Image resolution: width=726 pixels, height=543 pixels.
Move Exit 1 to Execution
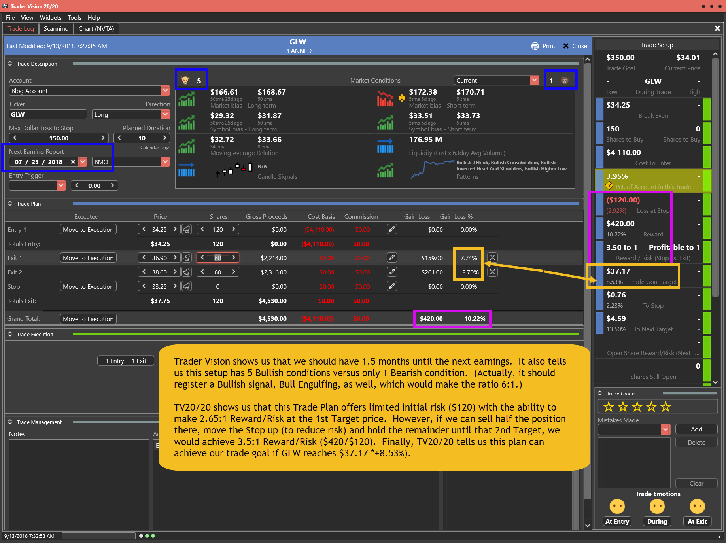88,258
